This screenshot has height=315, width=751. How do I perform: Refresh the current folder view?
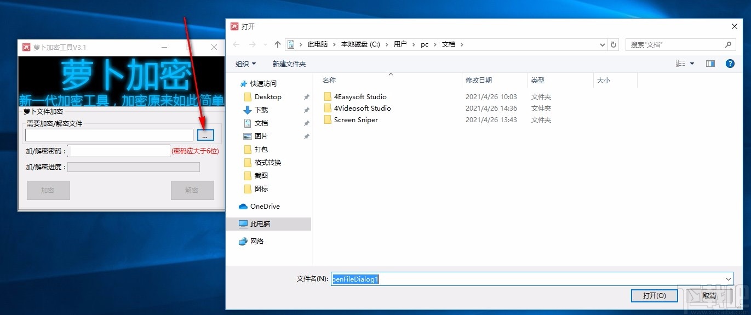[614, 44]
